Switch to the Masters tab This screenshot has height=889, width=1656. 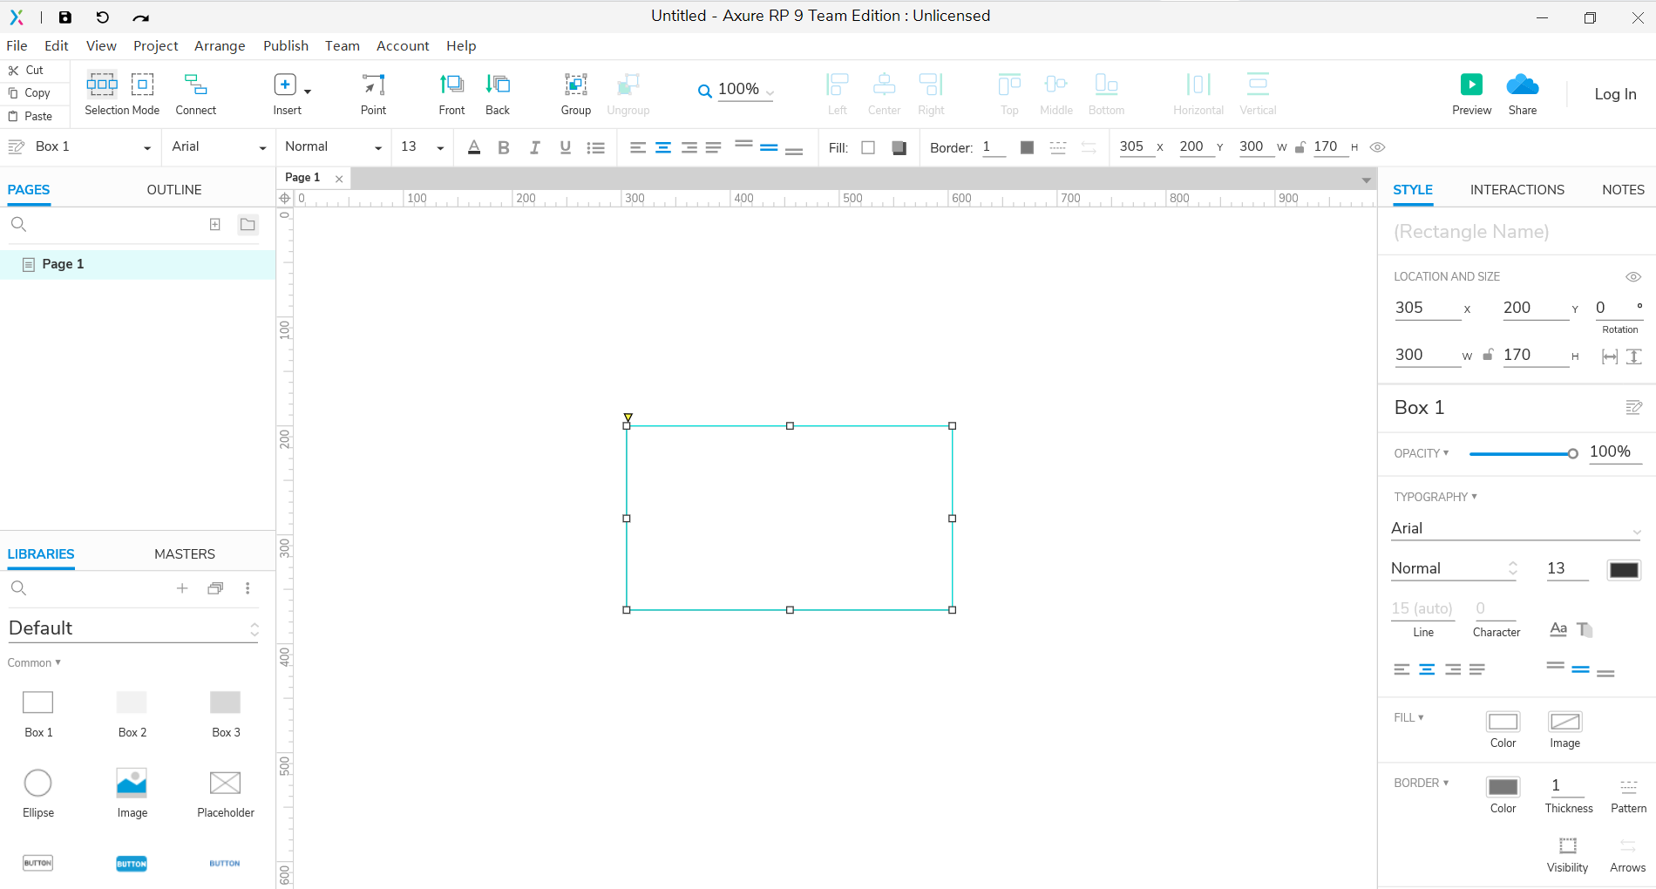tap(185, 553)
